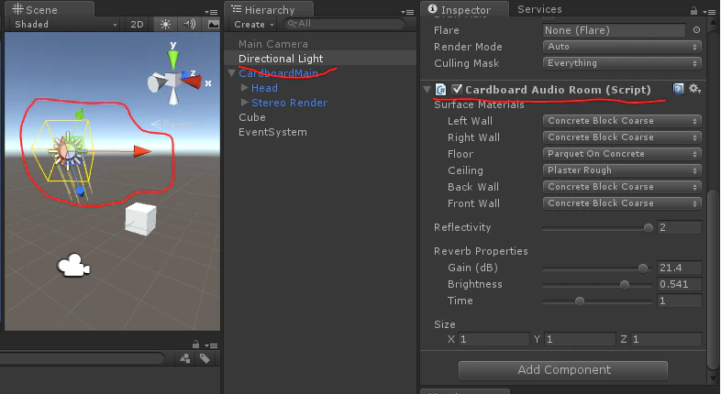The image size is (721, 394).
Task: Click the Gain value field 21.4
Action: (x=680, y=268)
